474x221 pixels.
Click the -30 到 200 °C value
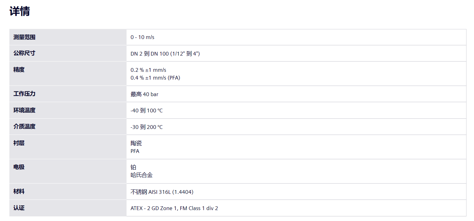tap(147, 127)
